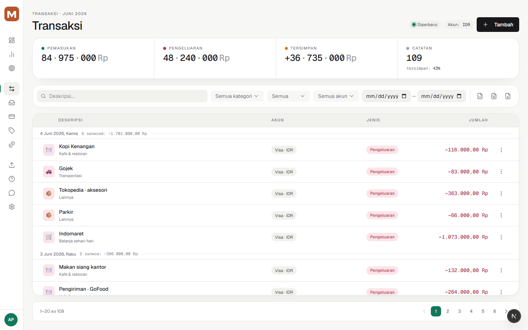Open the Semua kategori dropdown

(237, 96)
